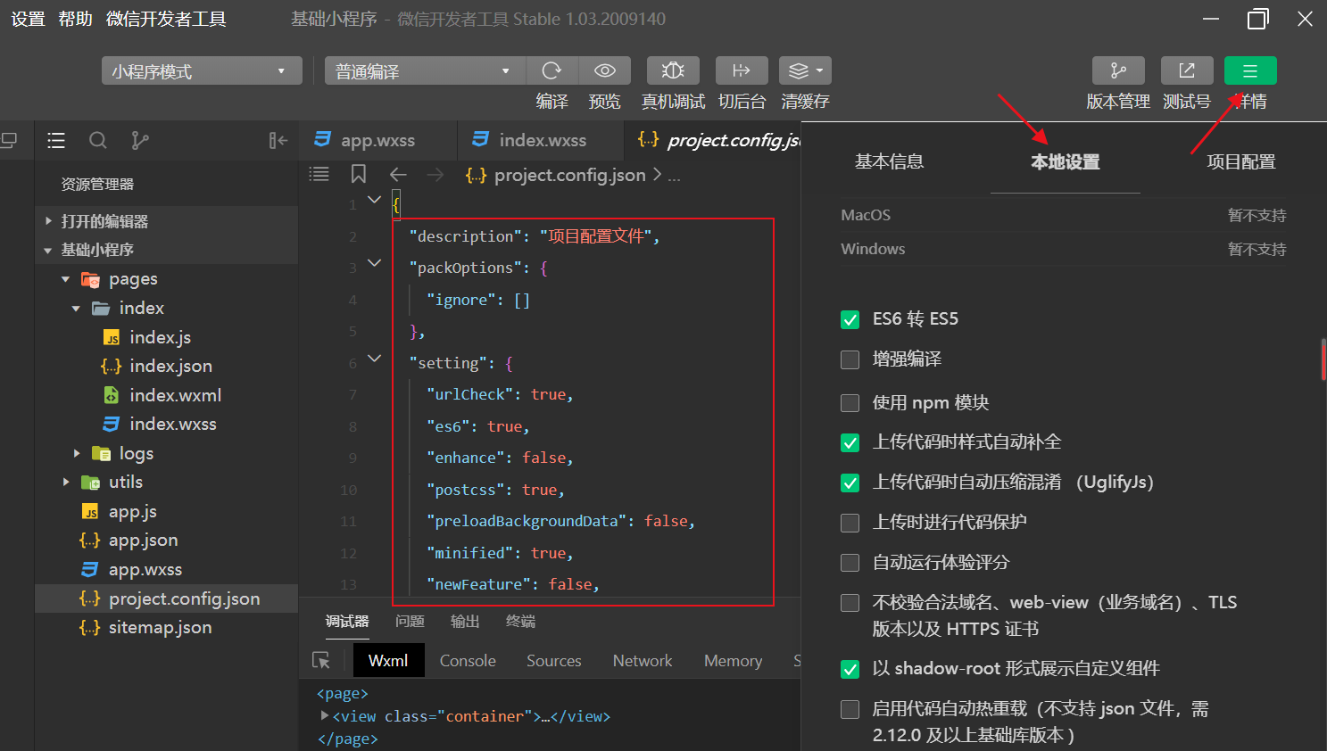Click the simulator toggle icon at far left
This screenshot has height=751, width=1327.
9,140
